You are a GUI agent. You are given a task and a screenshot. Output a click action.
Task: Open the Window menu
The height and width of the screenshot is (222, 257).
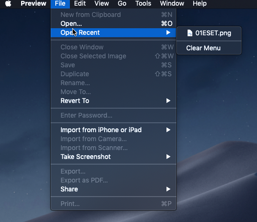[172, 3]
